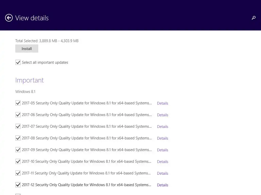261x195 pixels.
Task: Uncheck the 2017-05 Security Only update
Action: click(18, 103)
